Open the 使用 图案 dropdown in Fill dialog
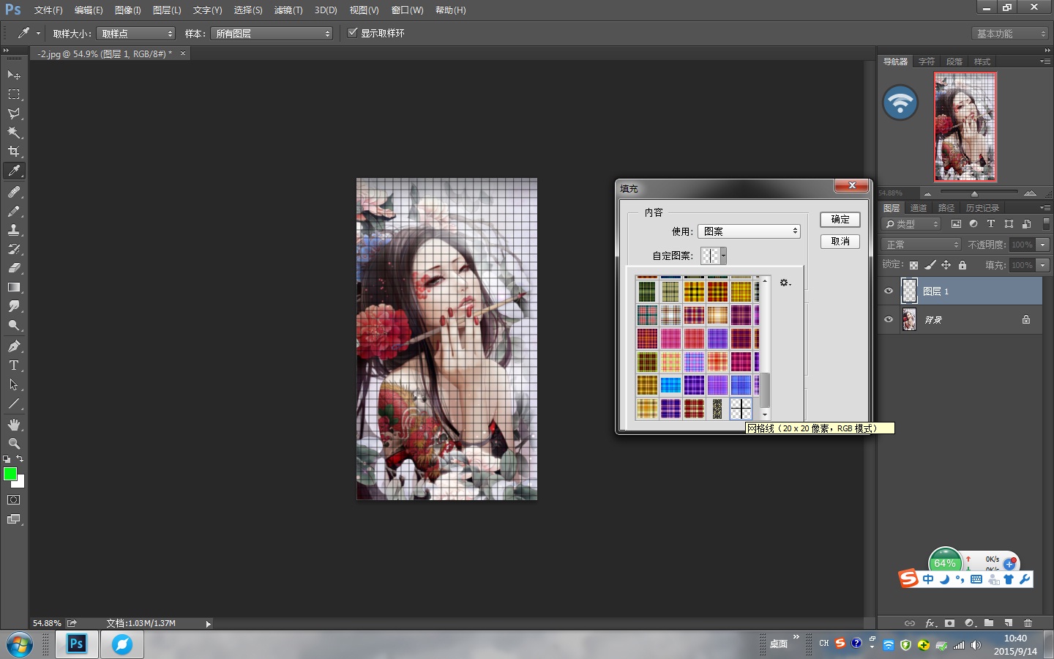 749,231
